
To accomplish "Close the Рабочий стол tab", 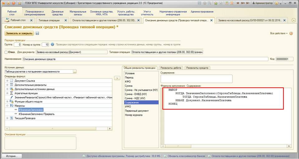I will [31, 20].
